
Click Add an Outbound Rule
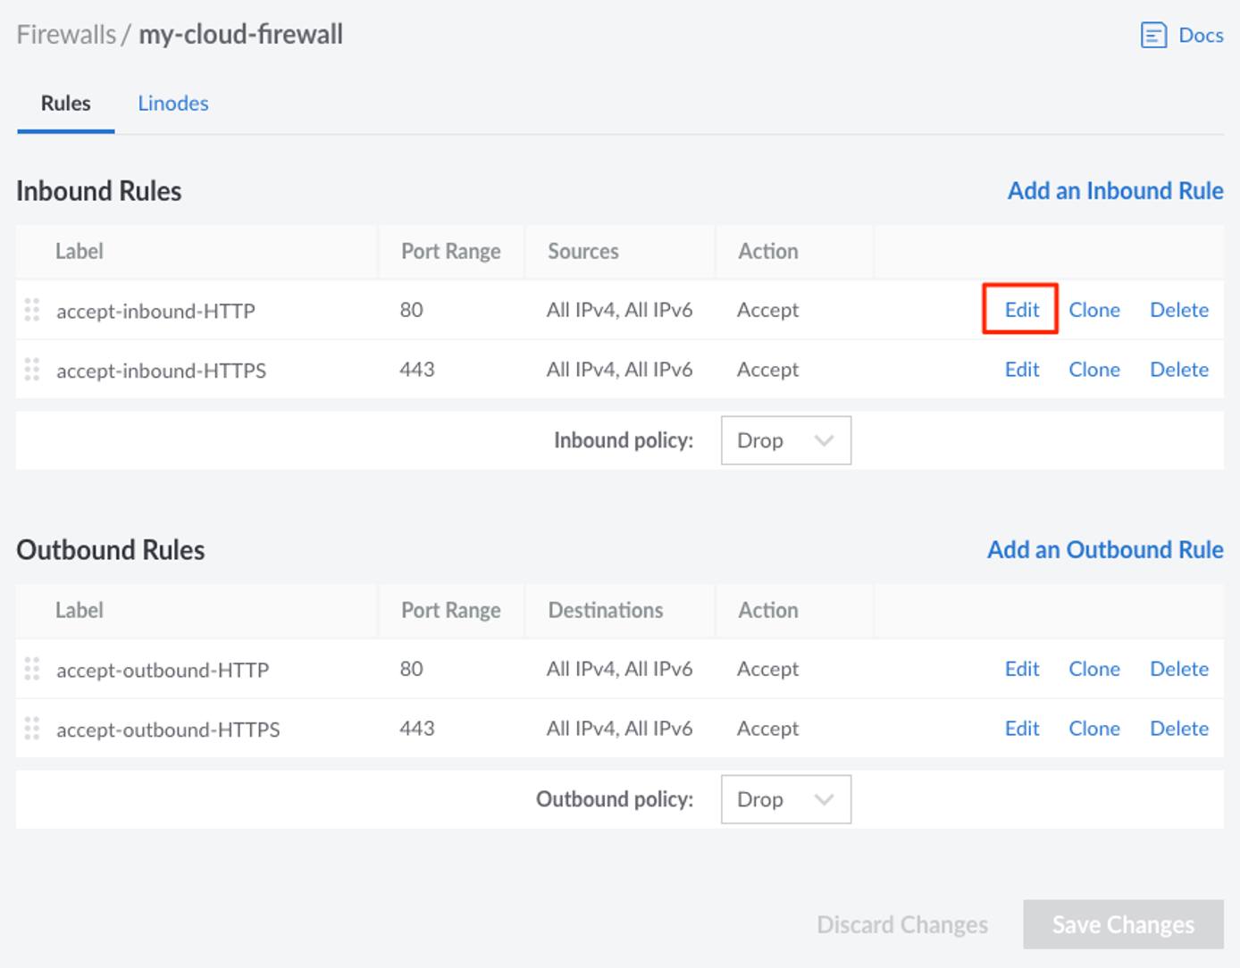coord(1104,549)
